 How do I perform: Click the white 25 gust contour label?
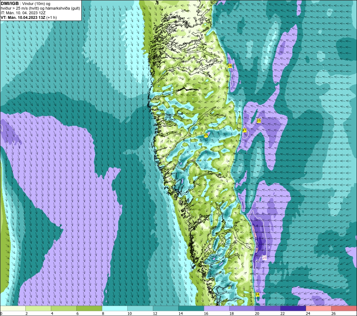[264, 258]
